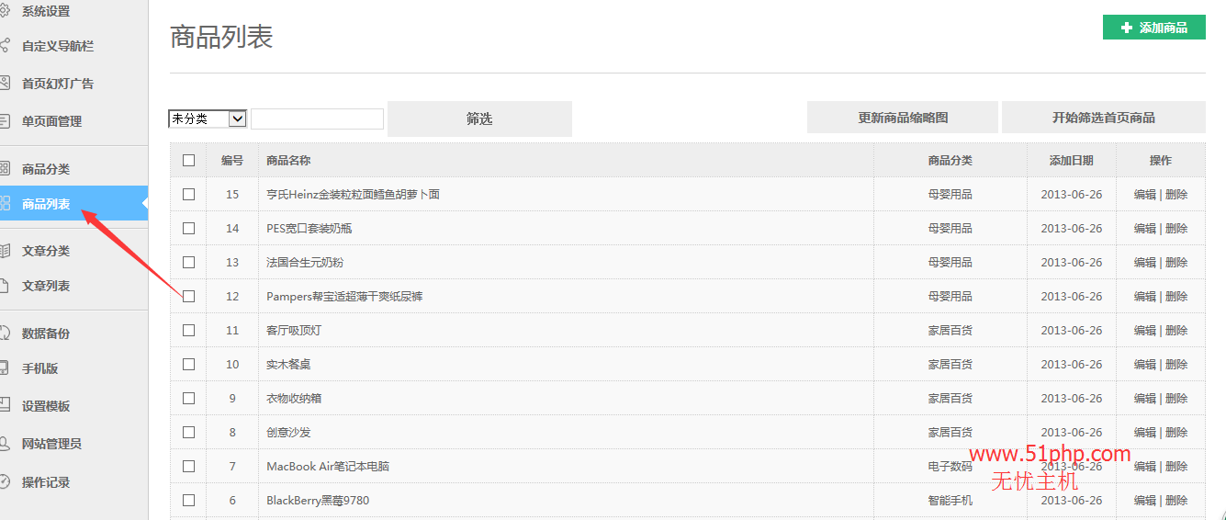The height and width of the screenshot is (520, 1226).
Task: Click the 文章列表 document icon
Action: [x=4, y=286]
